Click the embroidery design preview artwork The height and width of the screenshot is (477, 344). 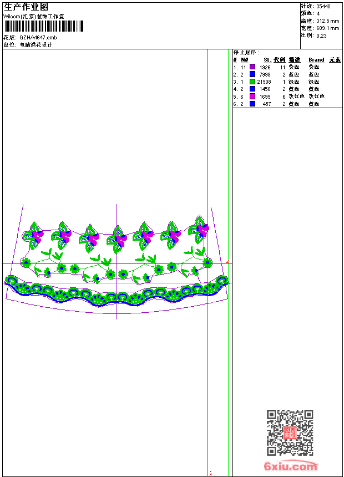pyautogui.click(x=117, y=263)
